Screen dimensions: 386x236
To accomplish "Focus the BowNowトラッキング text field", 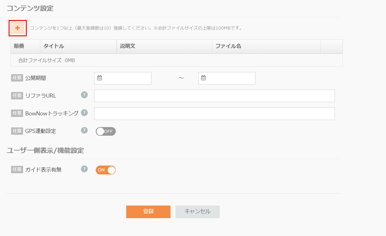I will [215, 114].
